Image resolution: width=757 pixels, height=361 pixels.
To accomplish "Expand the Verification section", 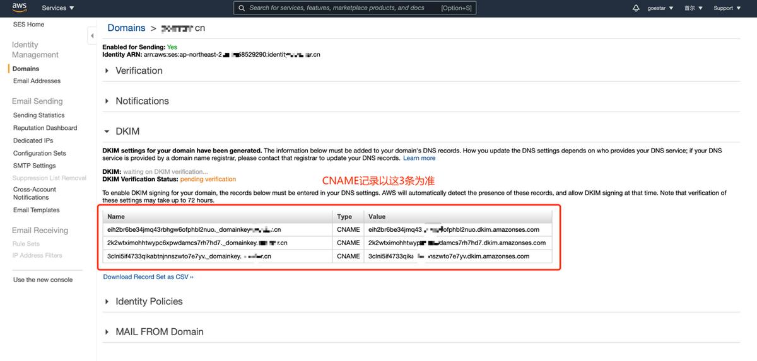I will click(x=134, y=71).
